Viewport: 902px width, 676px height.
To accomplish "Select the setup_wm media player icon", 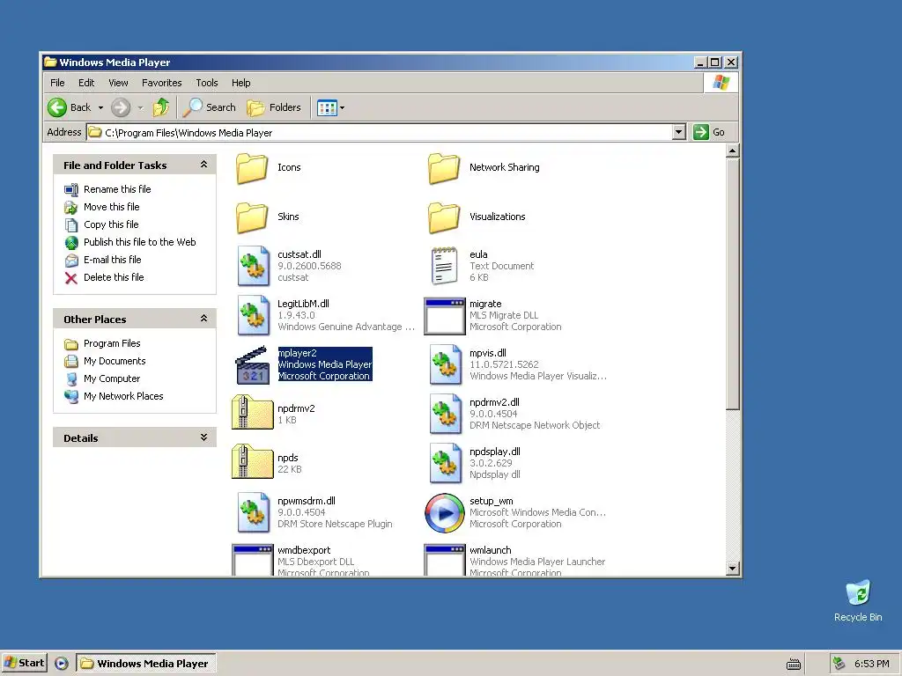I will [x=444, y=513].
